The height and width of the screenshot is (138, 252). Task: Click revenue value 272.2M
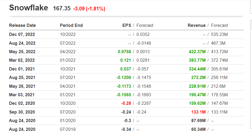coord(198,78)
